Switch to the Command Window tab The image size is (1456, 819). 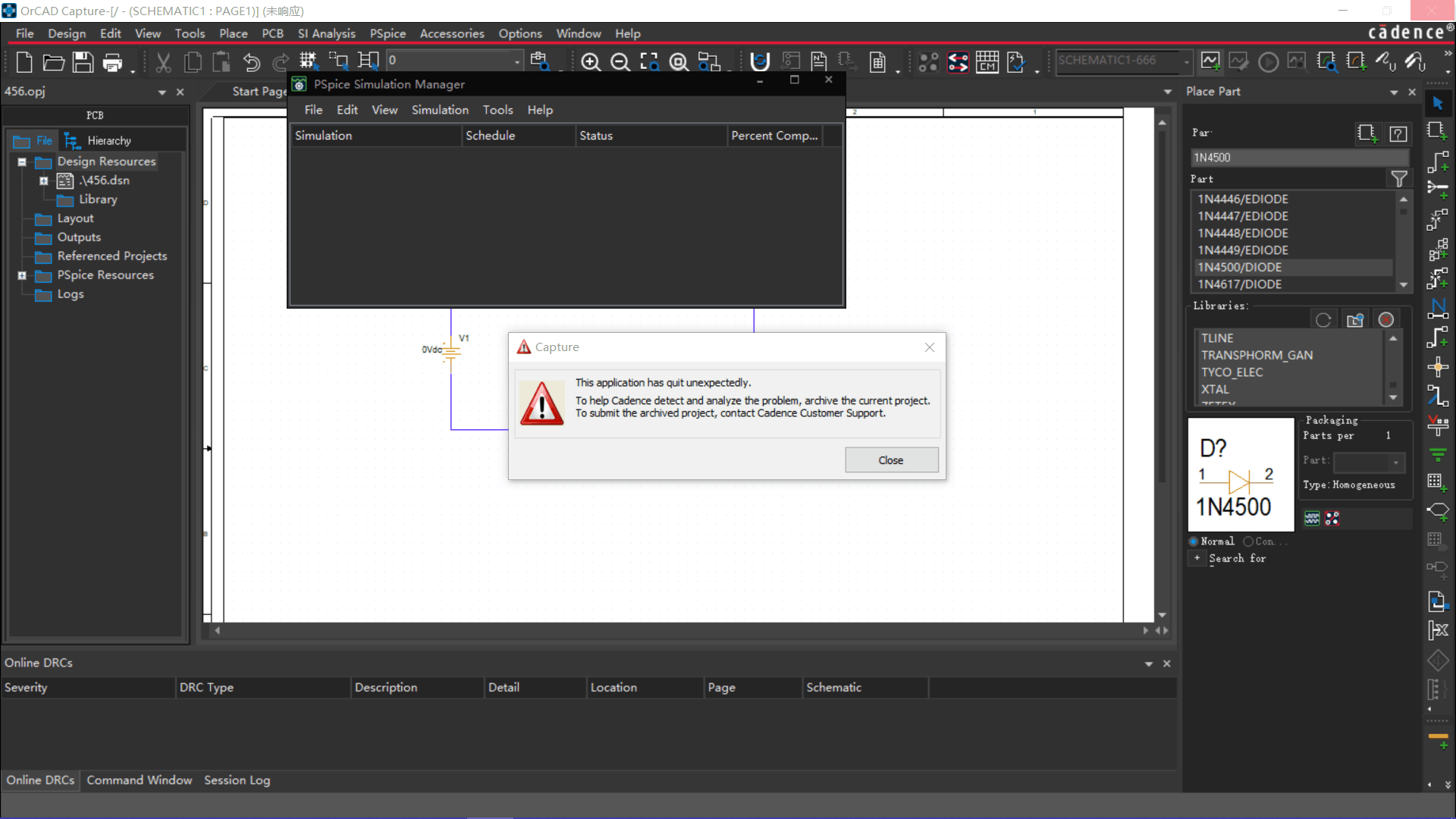coord(139,780)
